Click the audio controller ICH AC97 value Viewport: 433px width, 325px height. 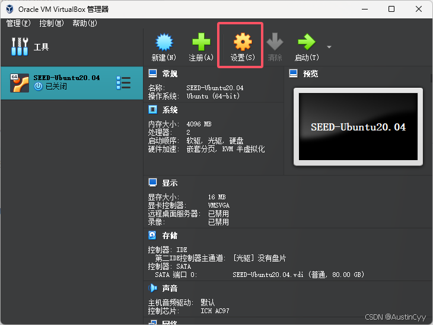click(x=215, y=311)
